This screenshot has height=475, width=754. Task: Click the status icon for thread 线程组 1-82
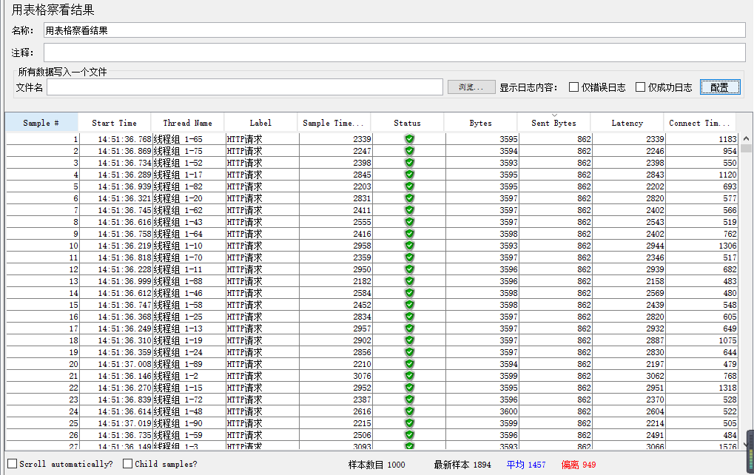coord(409,186)
